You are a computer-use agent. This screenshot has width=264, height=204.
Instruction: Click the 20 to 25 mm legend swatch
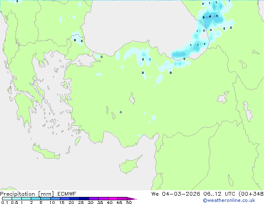coord(74,199)
